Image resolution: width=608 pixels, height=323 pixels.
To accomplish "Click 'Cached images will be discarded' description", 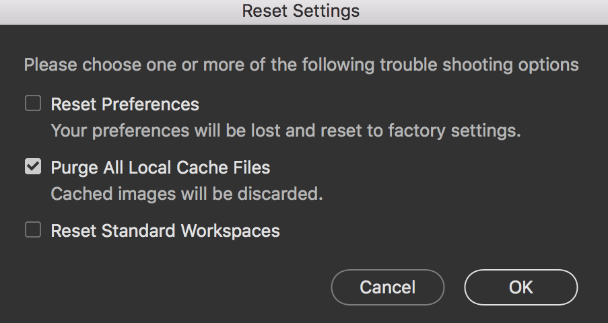I will (x=187, y=194).
